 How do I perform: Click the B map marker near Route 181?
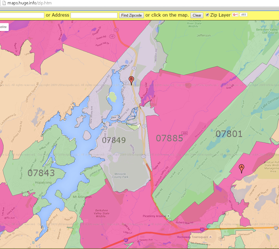131,79
